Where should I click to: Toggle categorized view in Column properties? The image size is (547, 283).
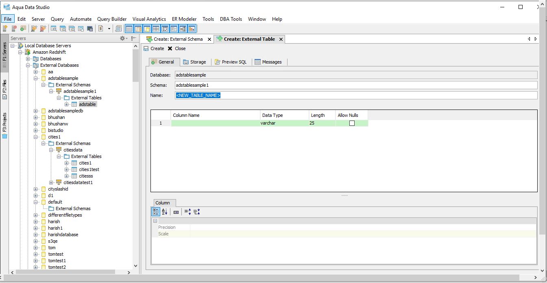click(x=155, y=212)
